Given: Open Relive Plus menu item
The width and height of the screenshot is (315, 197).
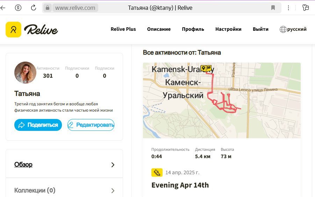Looking at the screenshot, I should tap(123, 29).
